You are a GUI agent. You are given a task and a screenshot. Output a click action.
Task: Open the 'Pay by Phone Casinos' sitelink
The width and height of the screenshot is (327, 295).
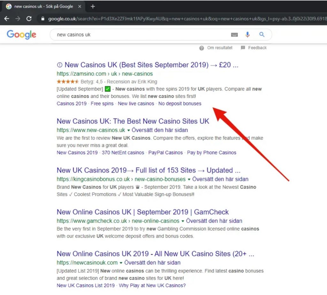(212, 153)
